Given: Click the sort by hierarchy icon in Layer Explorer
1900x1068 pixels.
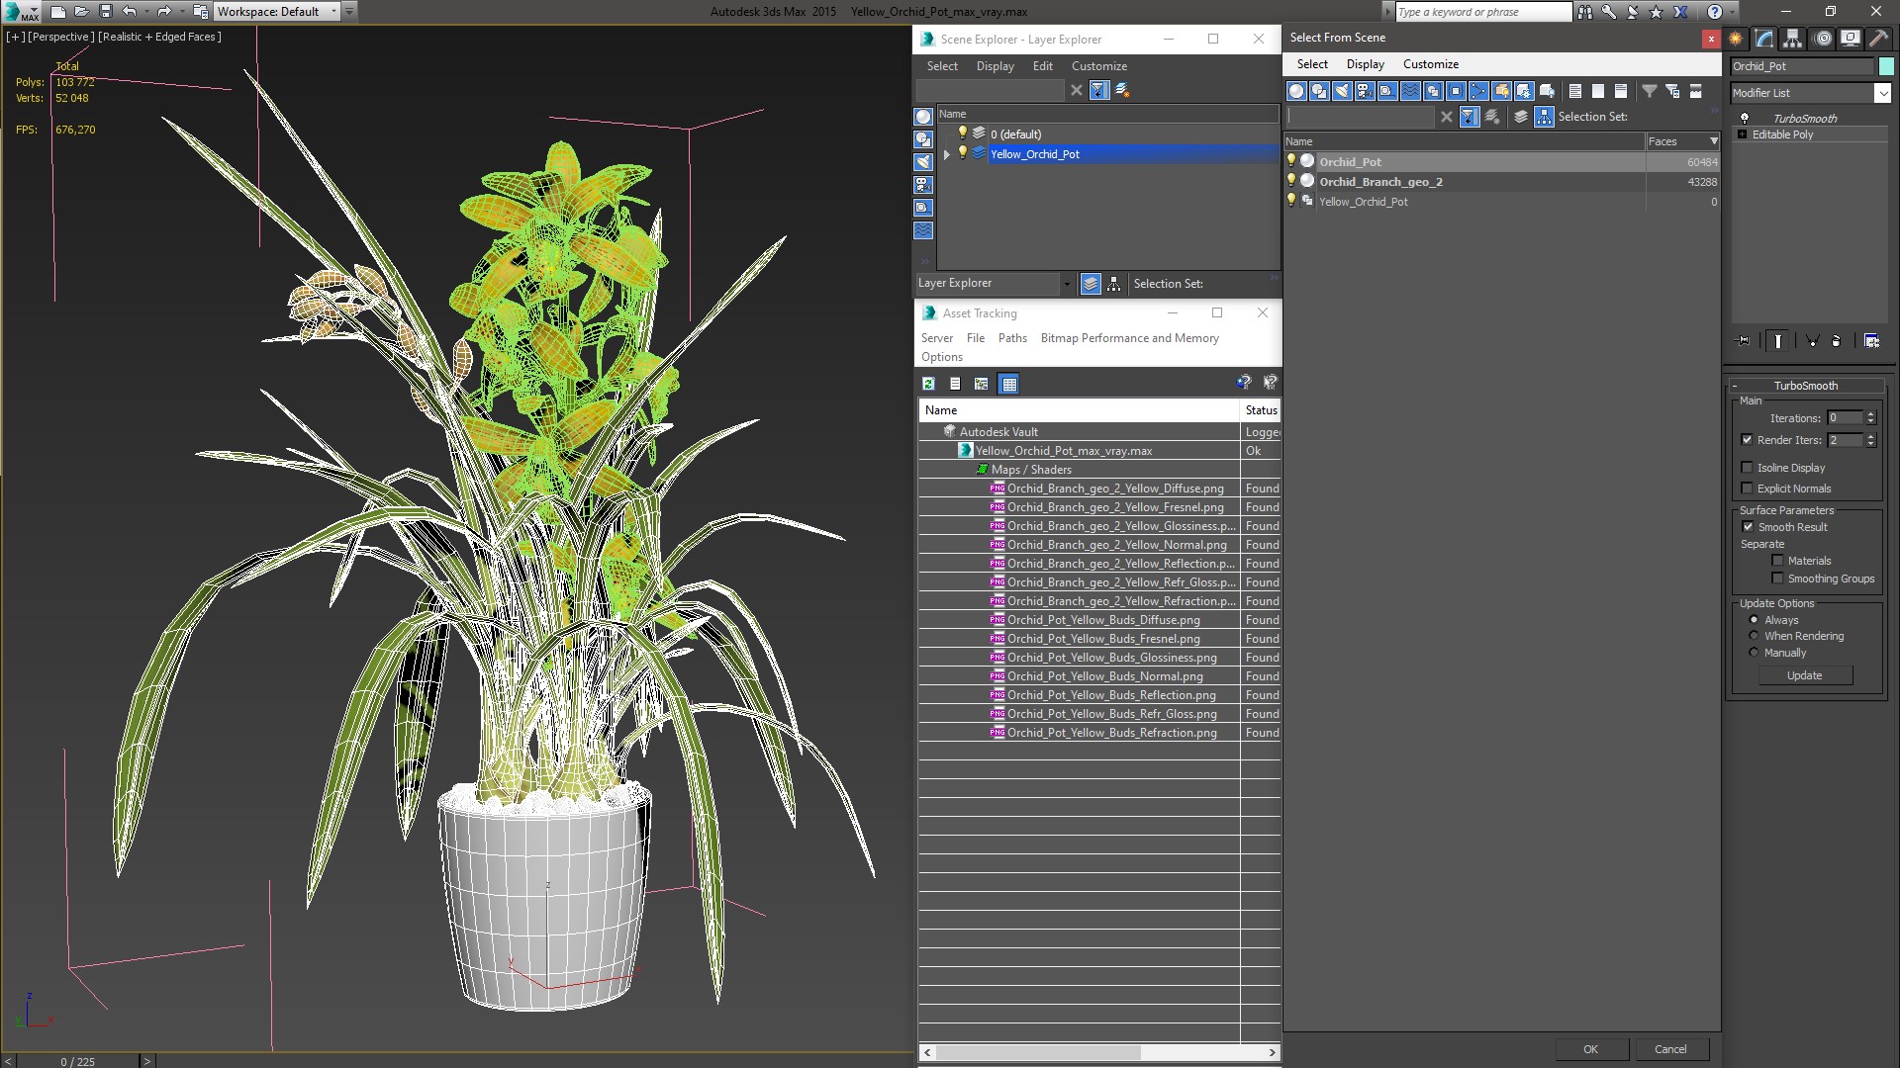Looking at the screenshot, I should [x=1114, y=284].
